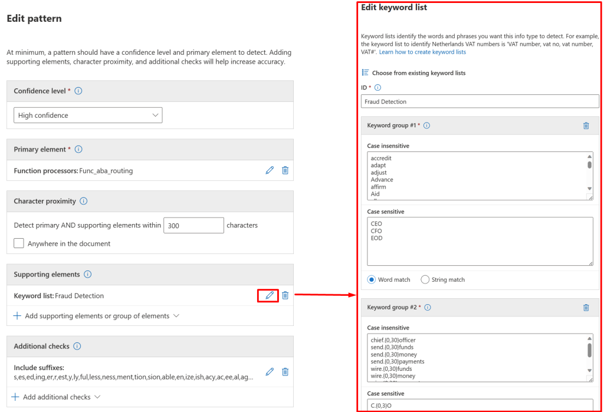Click the 'send.{0,30}payments' keyword entry
This screenshot has height=412, width=604.
coord(398,361)
